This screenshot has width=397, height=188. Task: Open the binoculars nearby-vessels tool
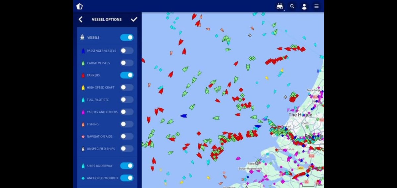280,7
